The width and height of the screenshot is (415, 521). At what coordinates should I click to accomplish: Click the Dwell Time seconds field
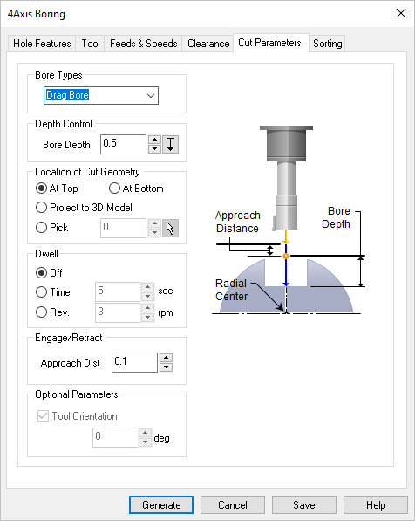pyautogui.click(x=118, y=291)
